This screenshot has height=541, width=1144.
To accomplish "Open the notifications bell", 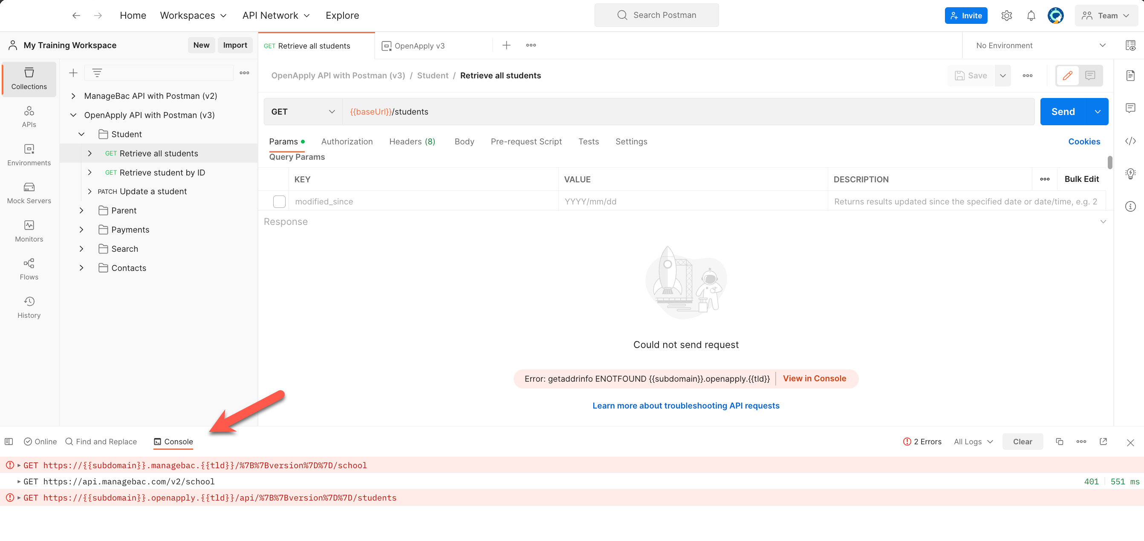I will (1031, 15).
